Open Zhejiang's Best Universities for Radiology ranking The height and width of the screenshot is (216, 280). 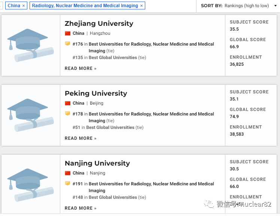tap(151, 47)
